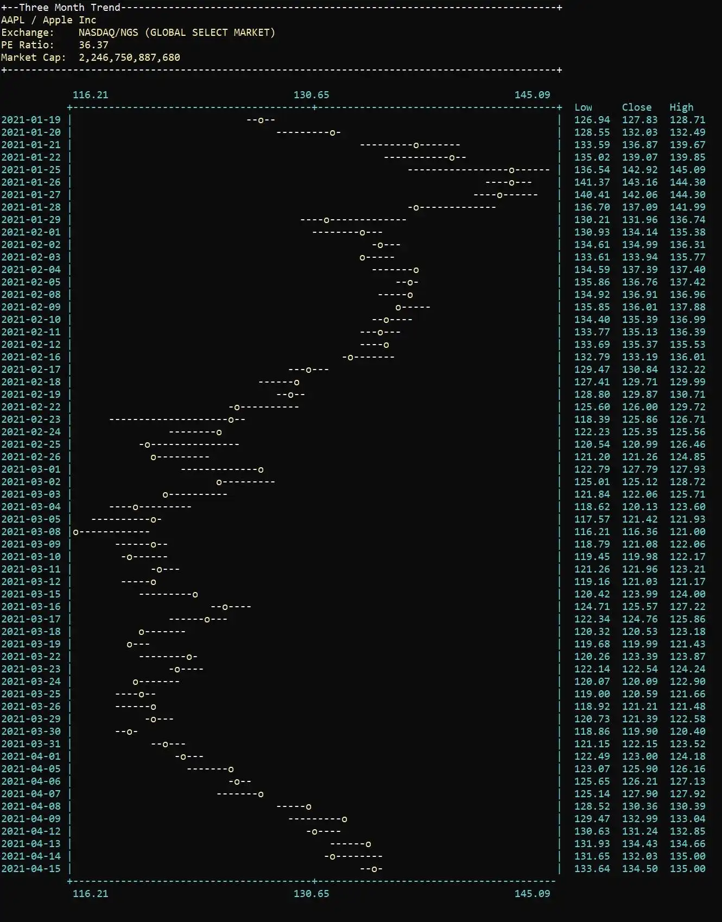Click Close value 142.92 for 2021-01-25
Image resolution: width=722 pixels, height=922 pixels.
click(640, 170)
